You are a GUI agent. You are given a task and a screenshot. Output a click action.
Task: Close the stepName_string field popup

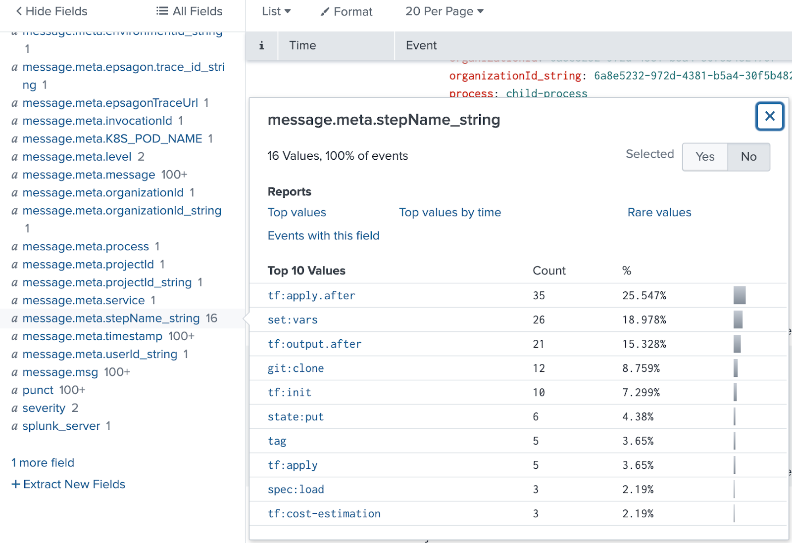click(x=770, y=116)
